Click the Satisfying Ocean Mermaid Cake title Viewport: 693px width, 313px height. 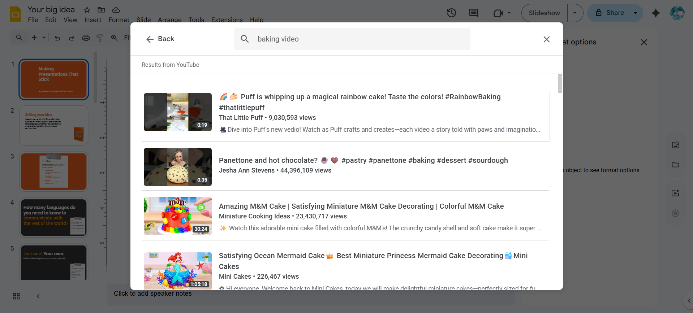coord(373,261)
